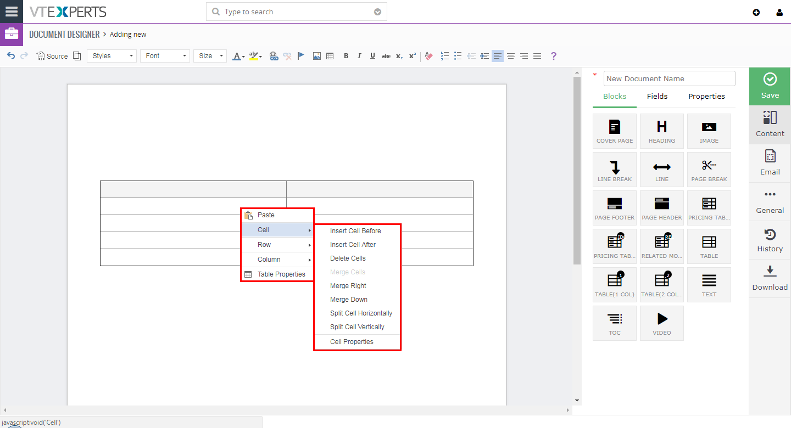Screen dimensions: 791x428
Task: Add a PRICING TABLE block
Action: pos(709,207)
